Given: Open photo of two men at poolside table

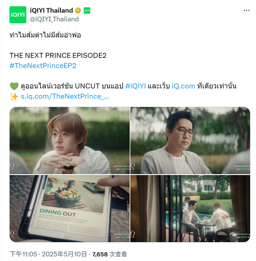Looking at the screenshot, I should pos(190,208).
